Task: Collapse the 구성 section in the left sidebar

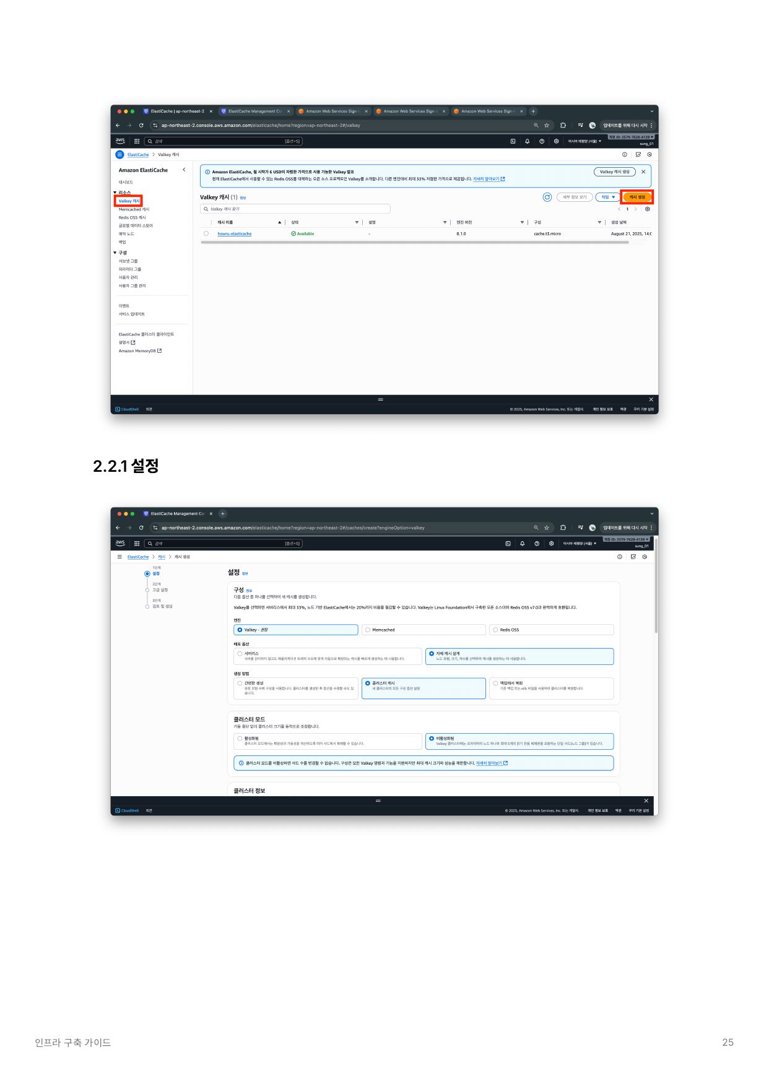Action: 115,253
